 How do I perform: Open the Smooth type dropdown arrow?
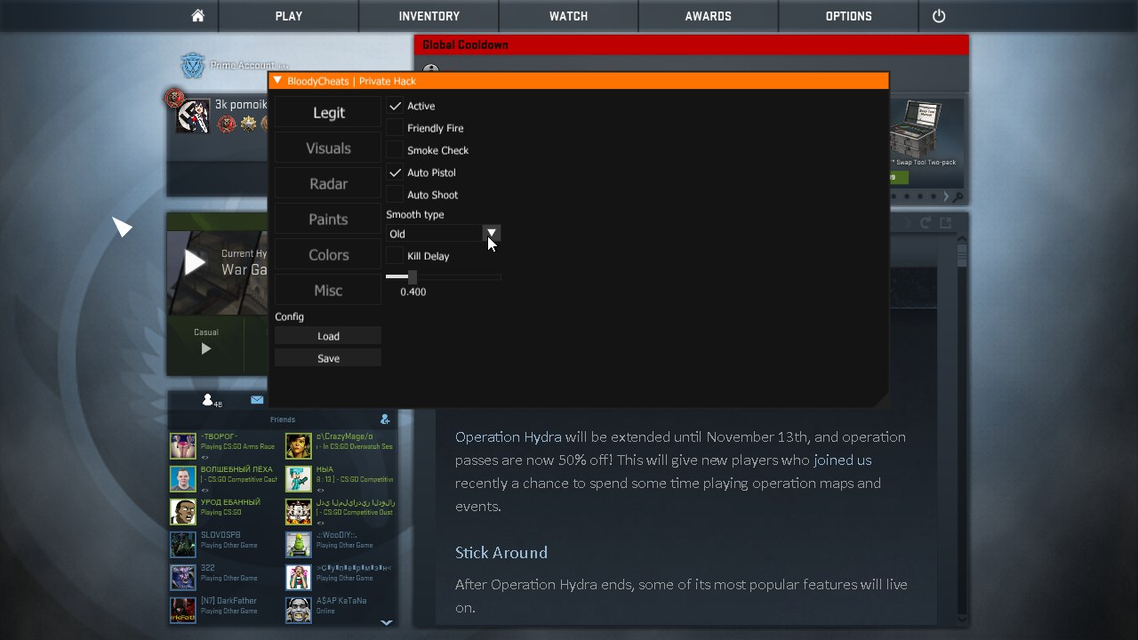pos(492,233)
